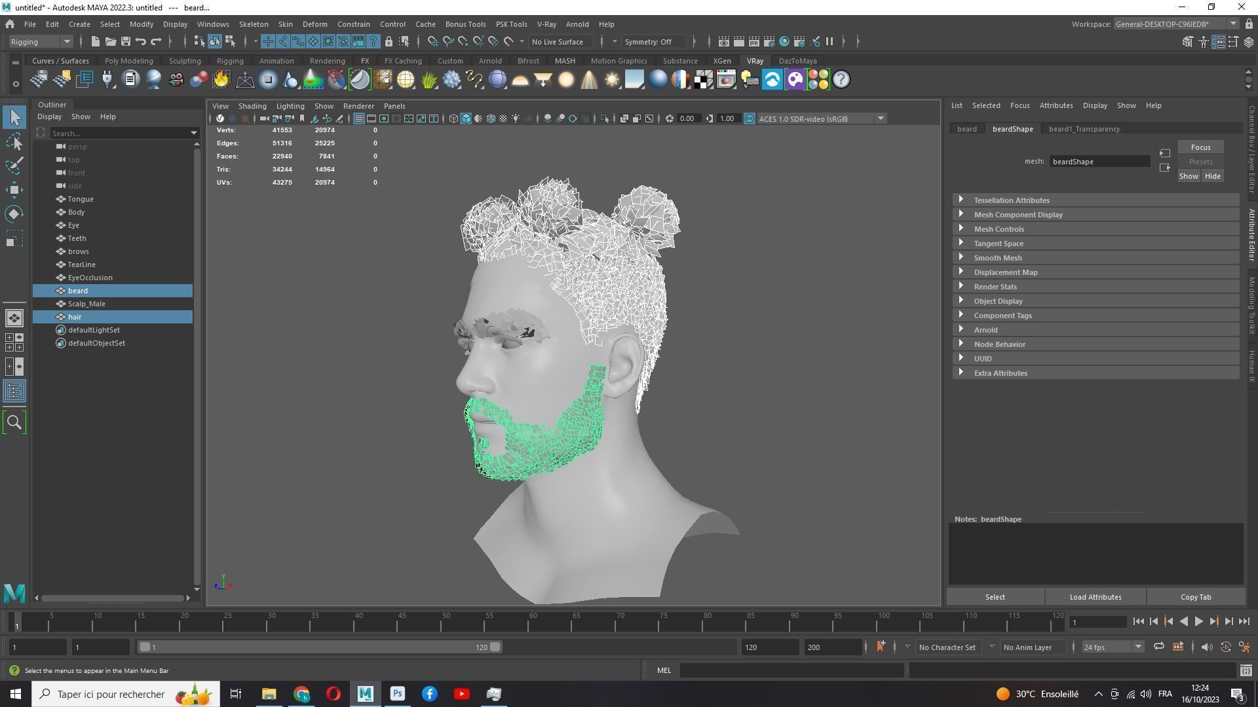Click the V-Ray fire volume shelf icon
The image size is (1258, 707).
pyautogui.click(x=221, y=80)
